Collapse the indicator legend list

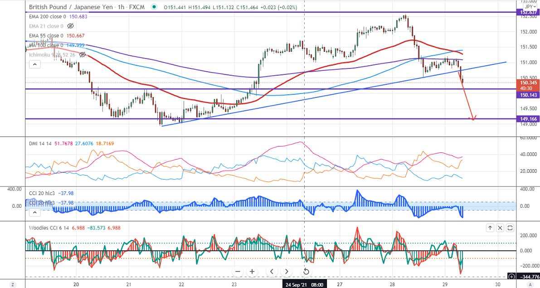(34, 64)
